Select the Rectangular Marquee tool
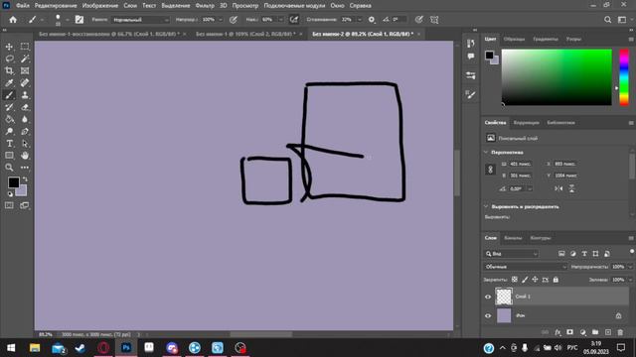Viewport: 636px width, 357px height. pyautogui.click(x=25, y=47)
